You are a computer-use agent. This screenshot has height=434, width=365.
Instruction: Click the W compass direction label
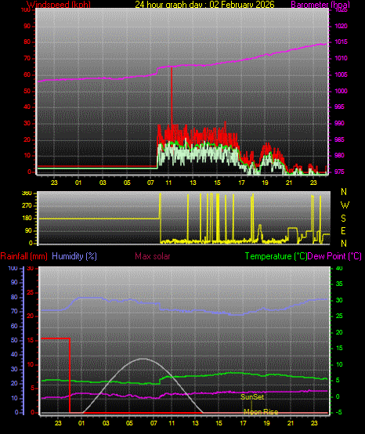(x=345, y=205)
